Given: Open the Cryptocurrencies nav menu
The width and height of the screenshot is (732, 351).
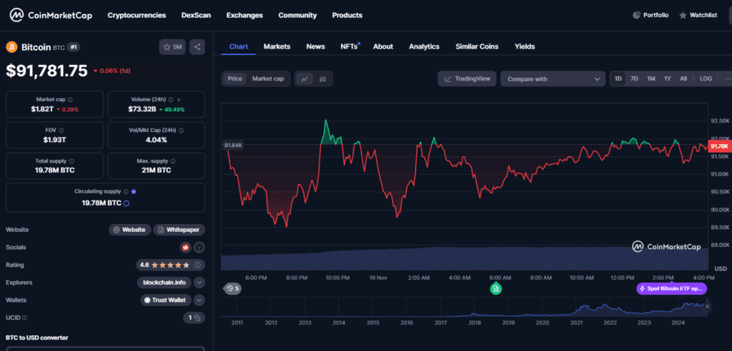Looking at the screenshot, I should coord(137,16).
